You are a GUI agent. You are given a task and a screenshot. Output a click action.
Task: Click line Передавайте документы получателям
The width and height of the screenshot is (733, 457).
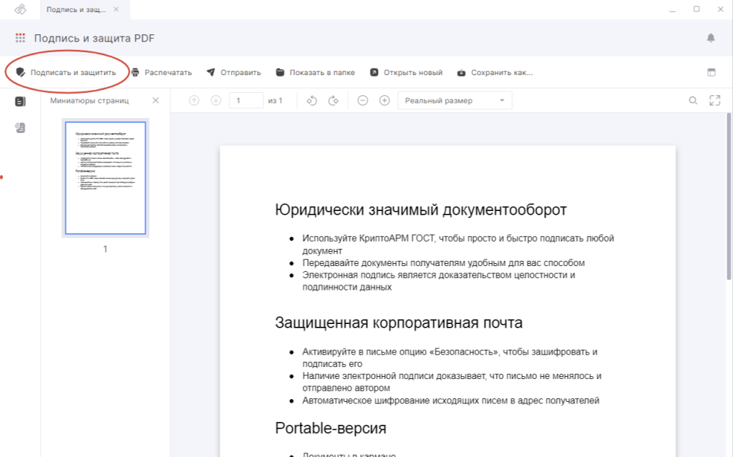point(444,263)
